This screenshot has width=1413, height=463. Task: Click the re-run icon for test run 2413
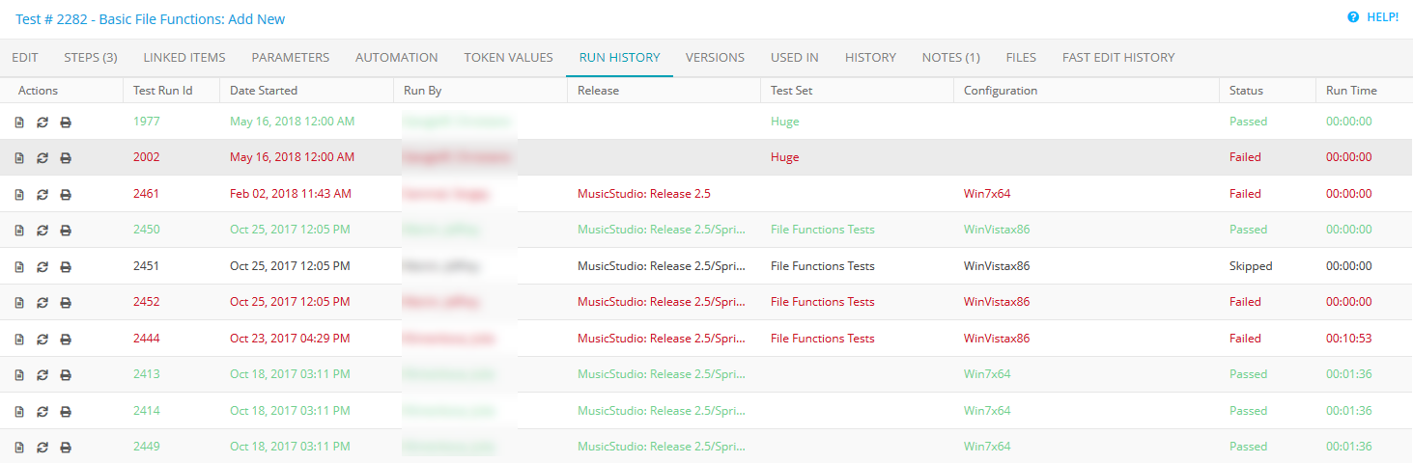pyautogui.click(x=42, y=375)
